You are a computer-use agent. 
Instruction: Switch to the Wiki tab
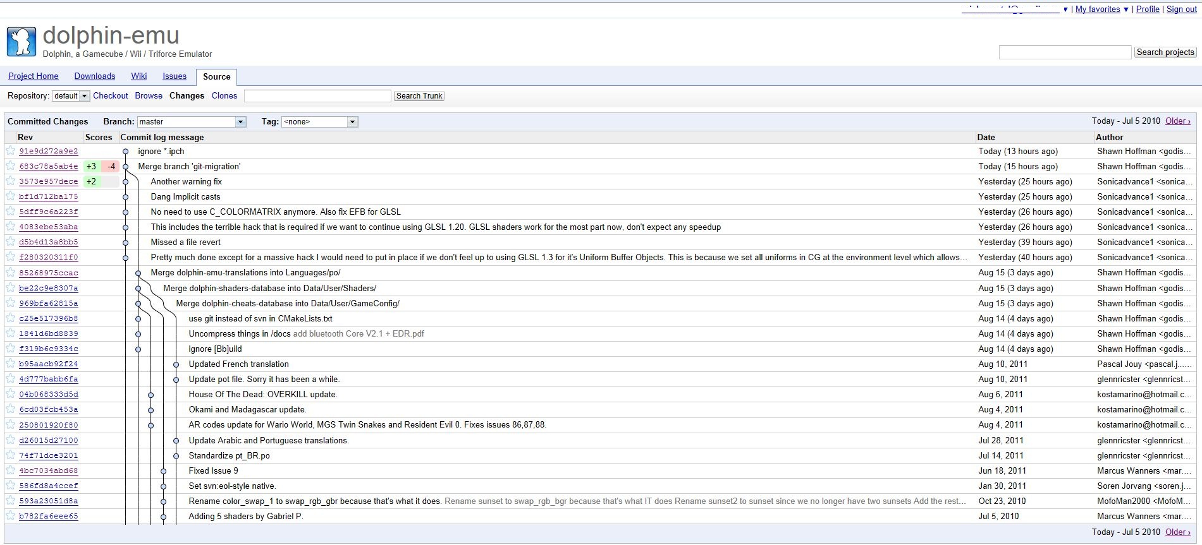[x=139, y=76]
